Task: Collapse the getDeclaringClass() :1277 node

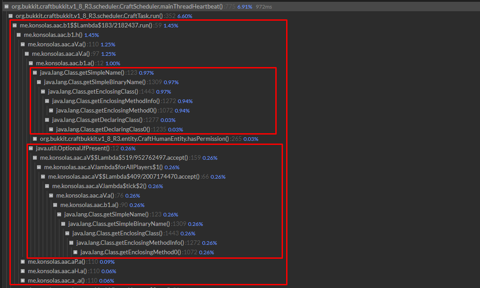Action: pos(47,120)
